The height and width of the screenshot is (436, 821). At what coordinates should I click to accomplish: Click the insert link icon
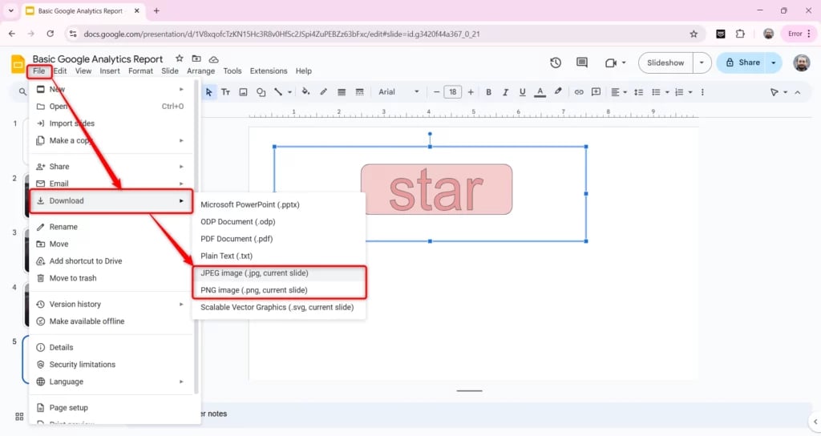579,92
